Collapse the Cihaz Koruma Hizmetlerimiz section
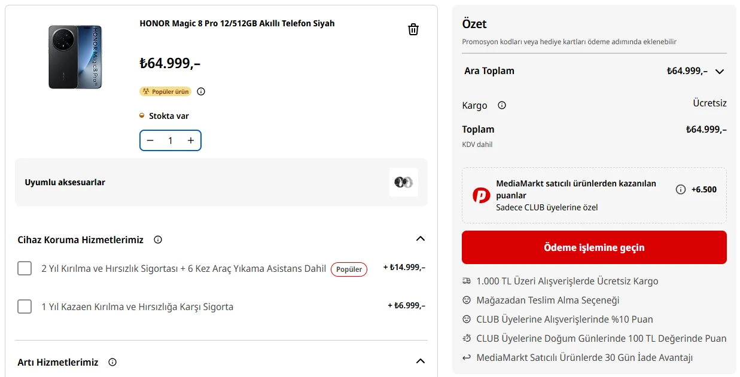The width and height of the screenshot is (740, 377). (x=421, y=239)
